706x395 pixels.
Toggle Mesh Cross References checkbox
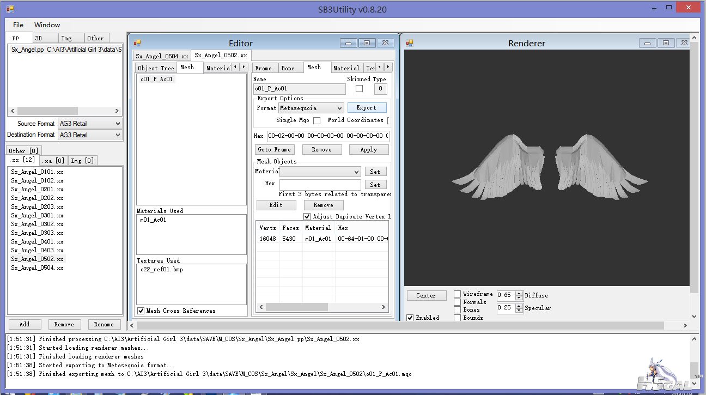point(141,311)
